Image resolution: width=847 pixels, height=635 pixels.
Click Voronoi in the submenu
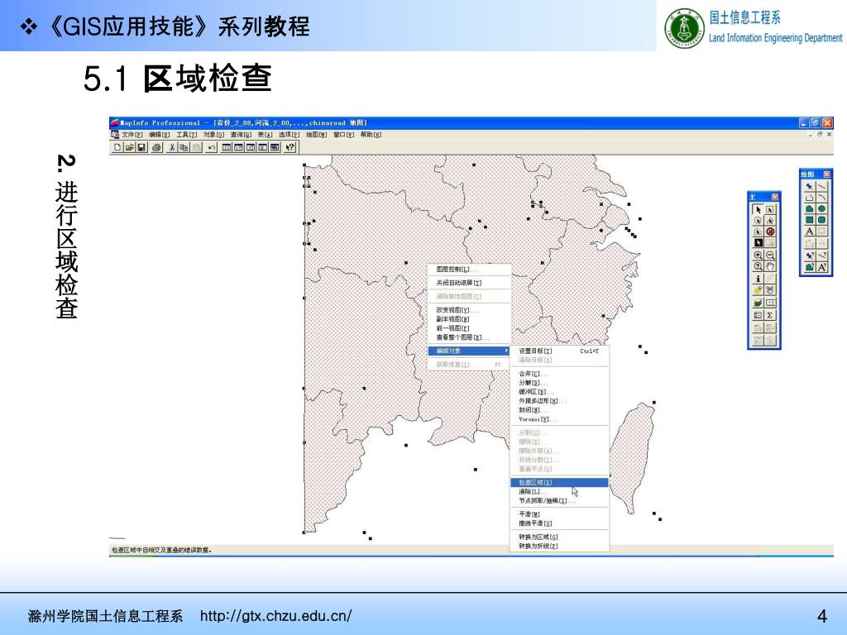pyautogui.click(x=560, y=419)
